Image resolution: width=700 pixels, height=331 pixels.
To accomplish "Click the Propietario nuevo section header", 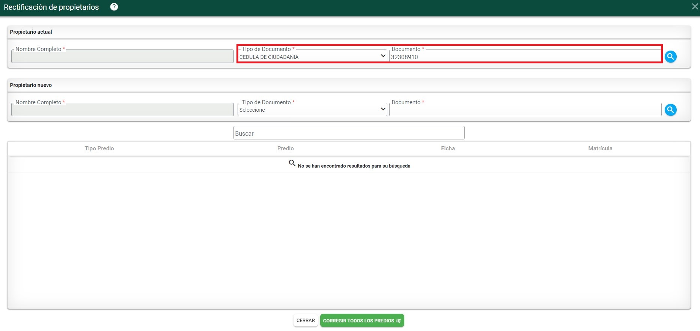I will point(31,85).
